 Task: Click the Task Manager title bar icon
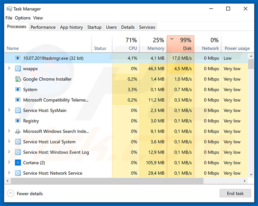click(x=9, y=9)
